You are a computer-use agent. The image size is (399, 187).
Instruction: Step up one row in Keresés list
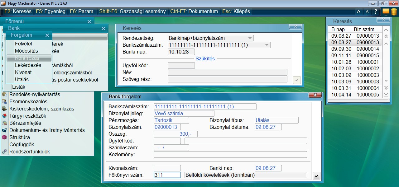point(386,44)
